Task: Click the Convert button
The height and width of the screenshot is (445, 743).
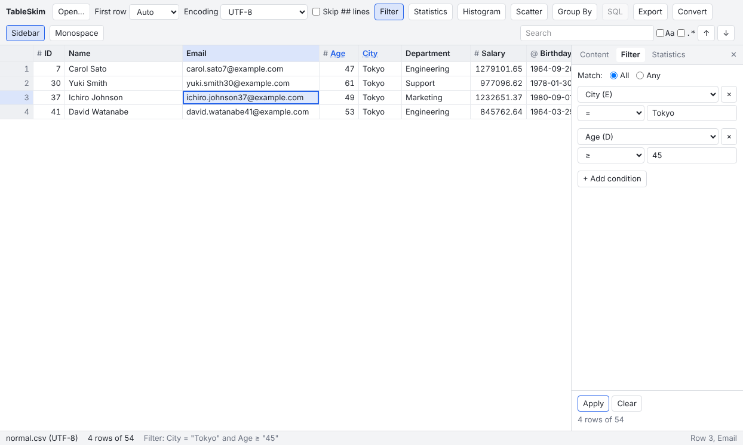Action: pyautogui.click(x=692, y=12)
